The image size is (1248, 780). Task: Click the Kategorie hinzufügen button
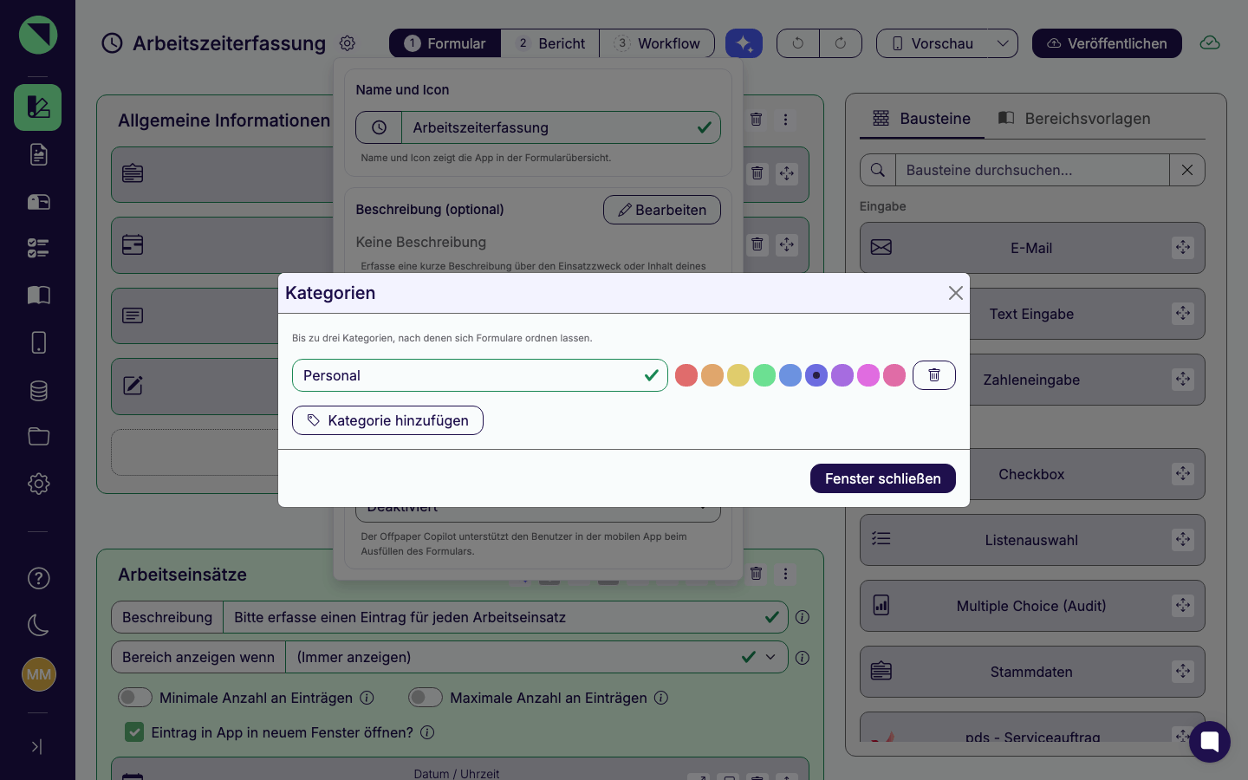[387, 420]
